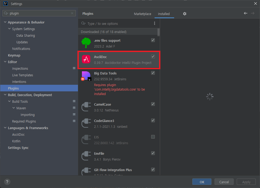Screen dimensions: 260x188
Task: Click the Git Flow Integration Plus plug icon
Action: [86, 171]
